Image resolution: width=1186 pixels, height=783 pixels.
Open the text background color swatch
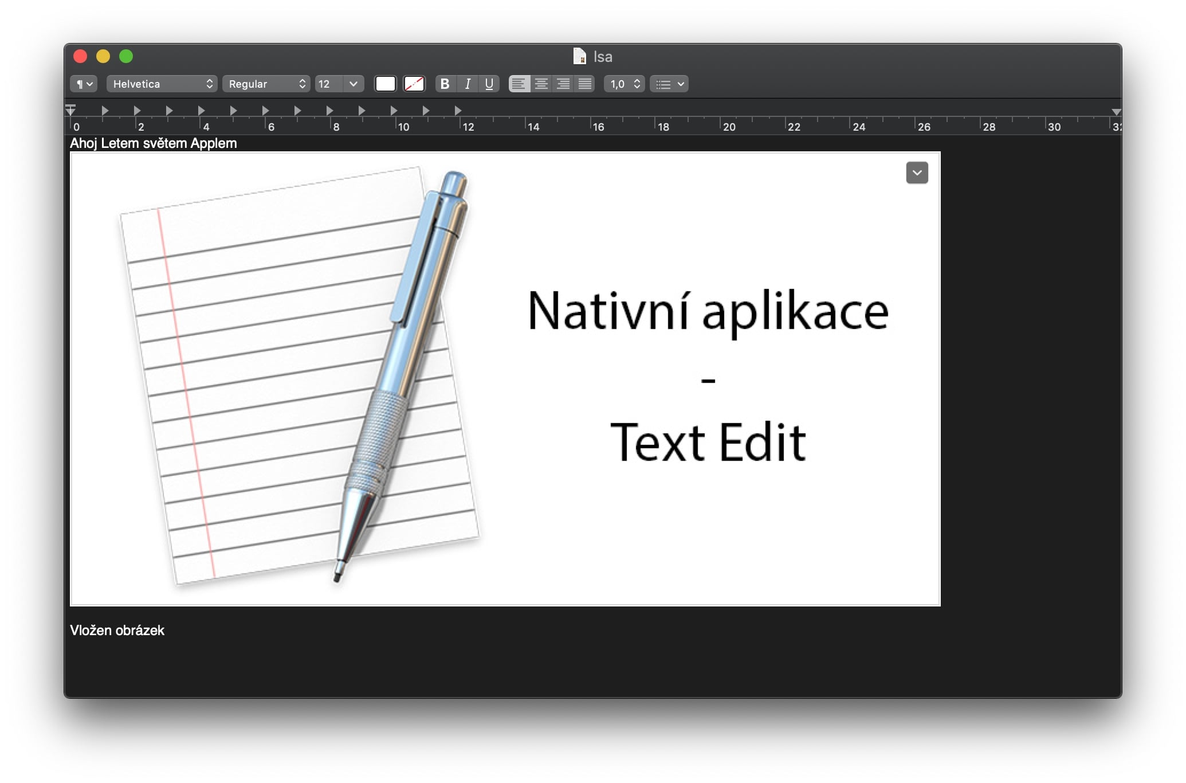[x=414, y=84]
